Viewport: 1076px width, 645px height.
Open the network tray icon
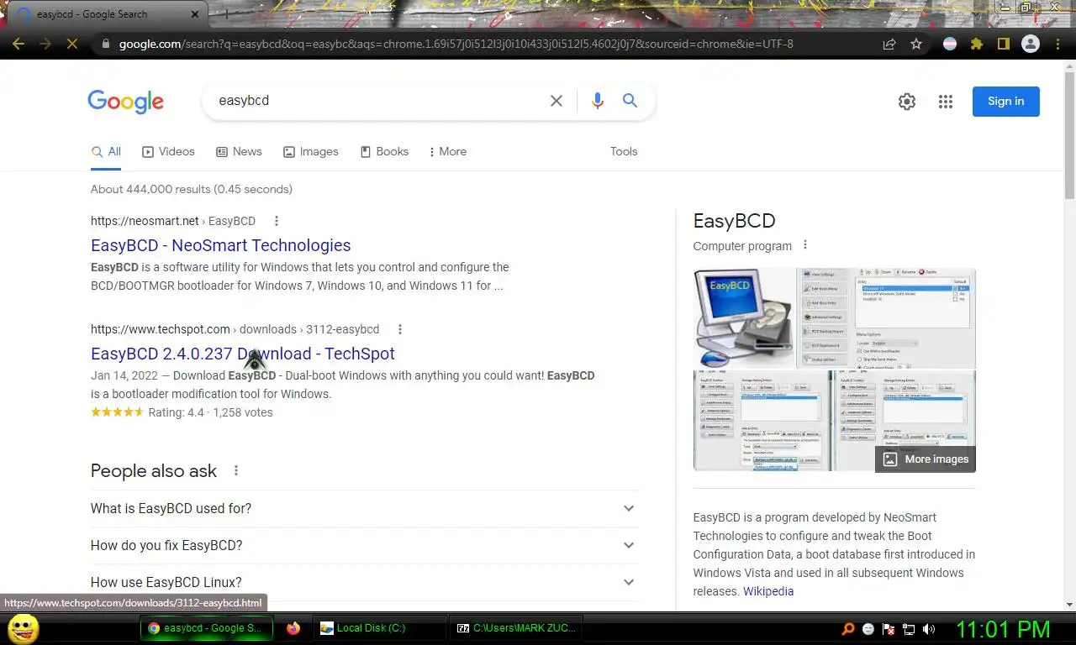909,628
